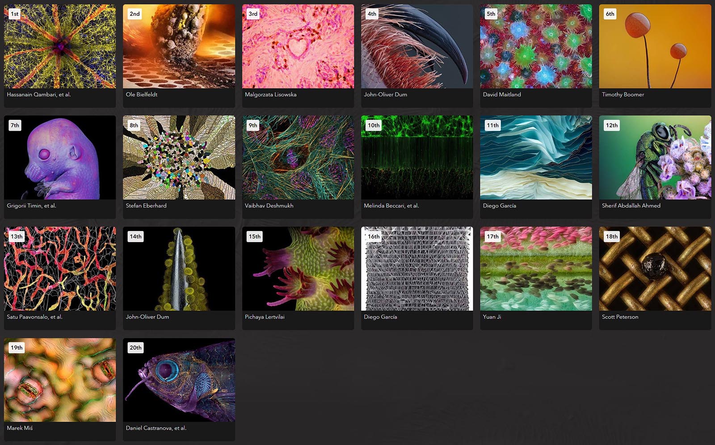Open the 11th place blue wave image
The width and height of the screenshot is (715, 445).
tap(536, 158)
